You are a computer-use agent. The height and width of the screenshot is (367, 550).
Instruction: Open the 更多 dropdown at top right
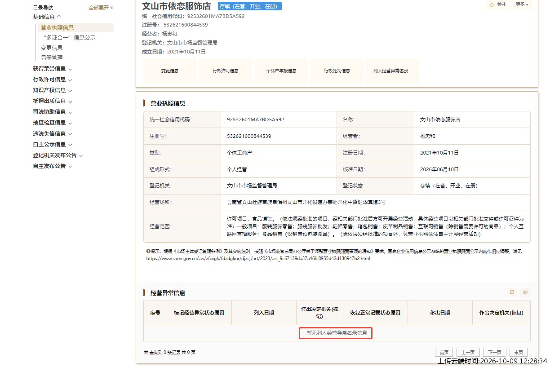[522, 4]
